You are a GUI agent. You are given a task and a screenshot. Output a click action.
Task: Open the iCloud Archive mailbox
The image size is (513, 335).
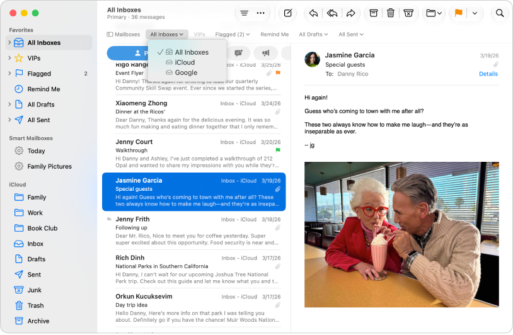49,321
